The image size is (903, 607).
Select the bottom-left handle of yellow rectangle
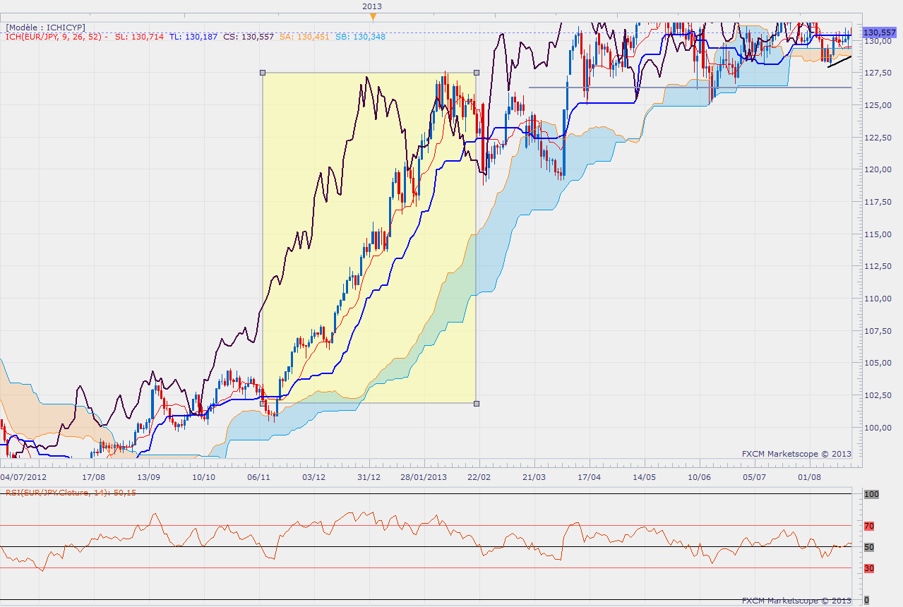click(x=263, y=403)
